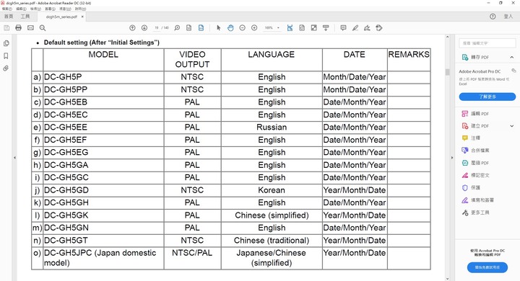Click the copy icon beside Adobe Acrobat Pro DC

coord(513,71)
